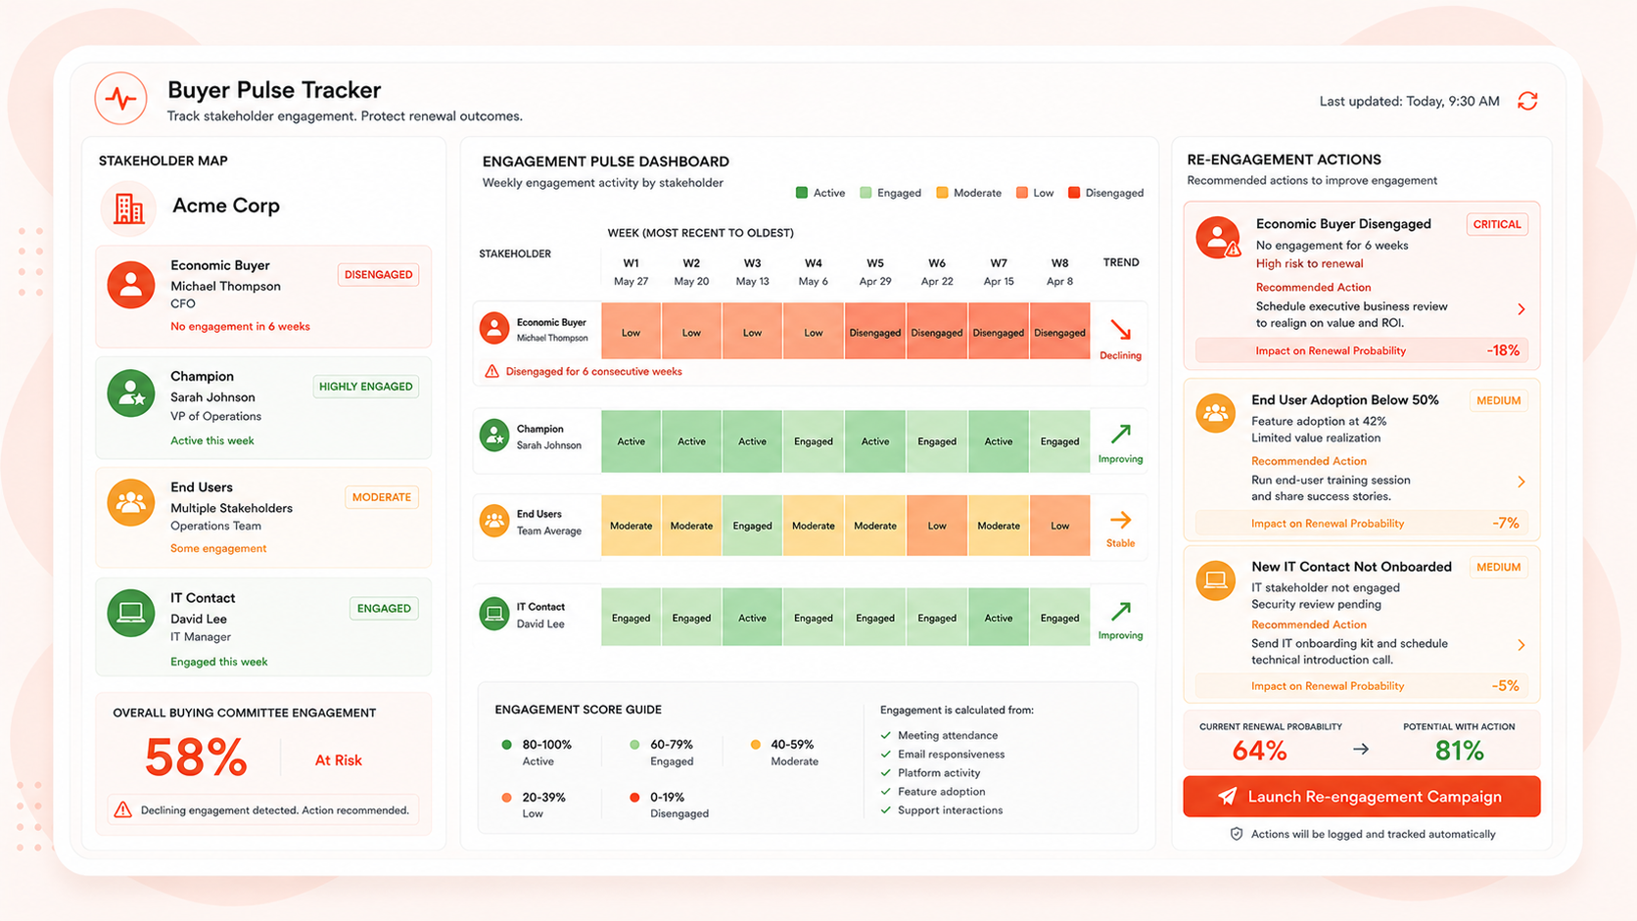Click the 0-19% Disengaged score guide entry
The image size is (1637, 921).
[x=670, y=806]
